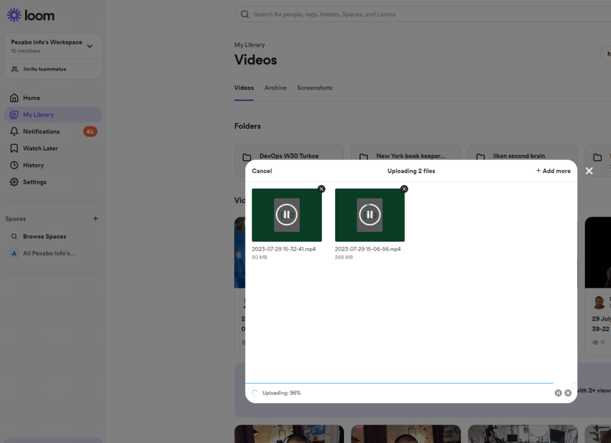Expand the Pexabo Info's Workspace switcher

tap(53, 46)
